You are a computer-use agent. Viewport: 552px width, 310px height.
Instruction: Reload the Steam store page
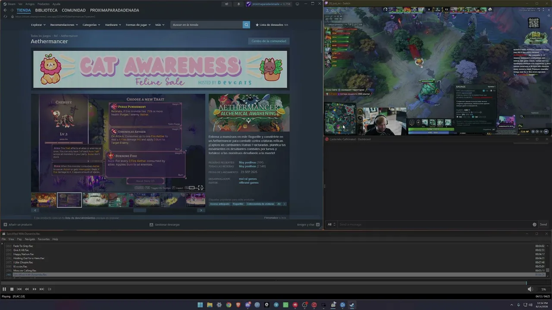click(x=5, y=16)
